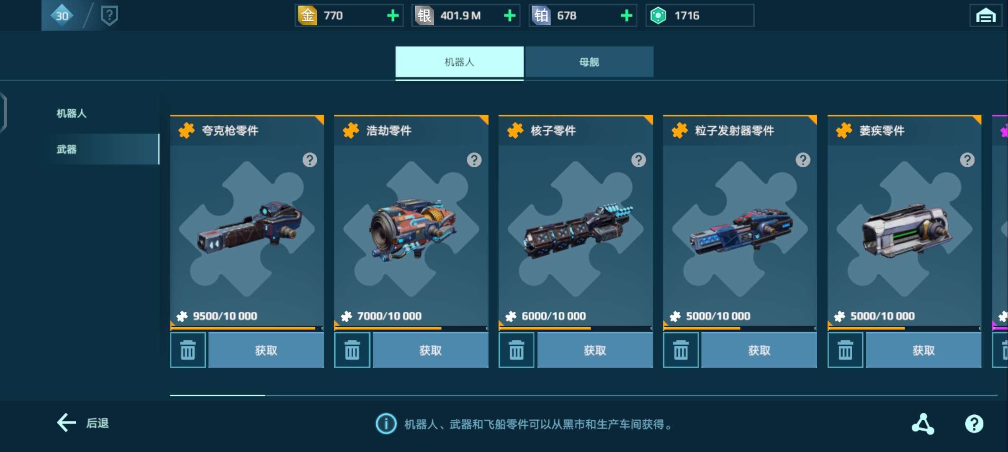1008x452 pixels.
Task: Add silver with the green plus
Action: [x=509, y=16]
